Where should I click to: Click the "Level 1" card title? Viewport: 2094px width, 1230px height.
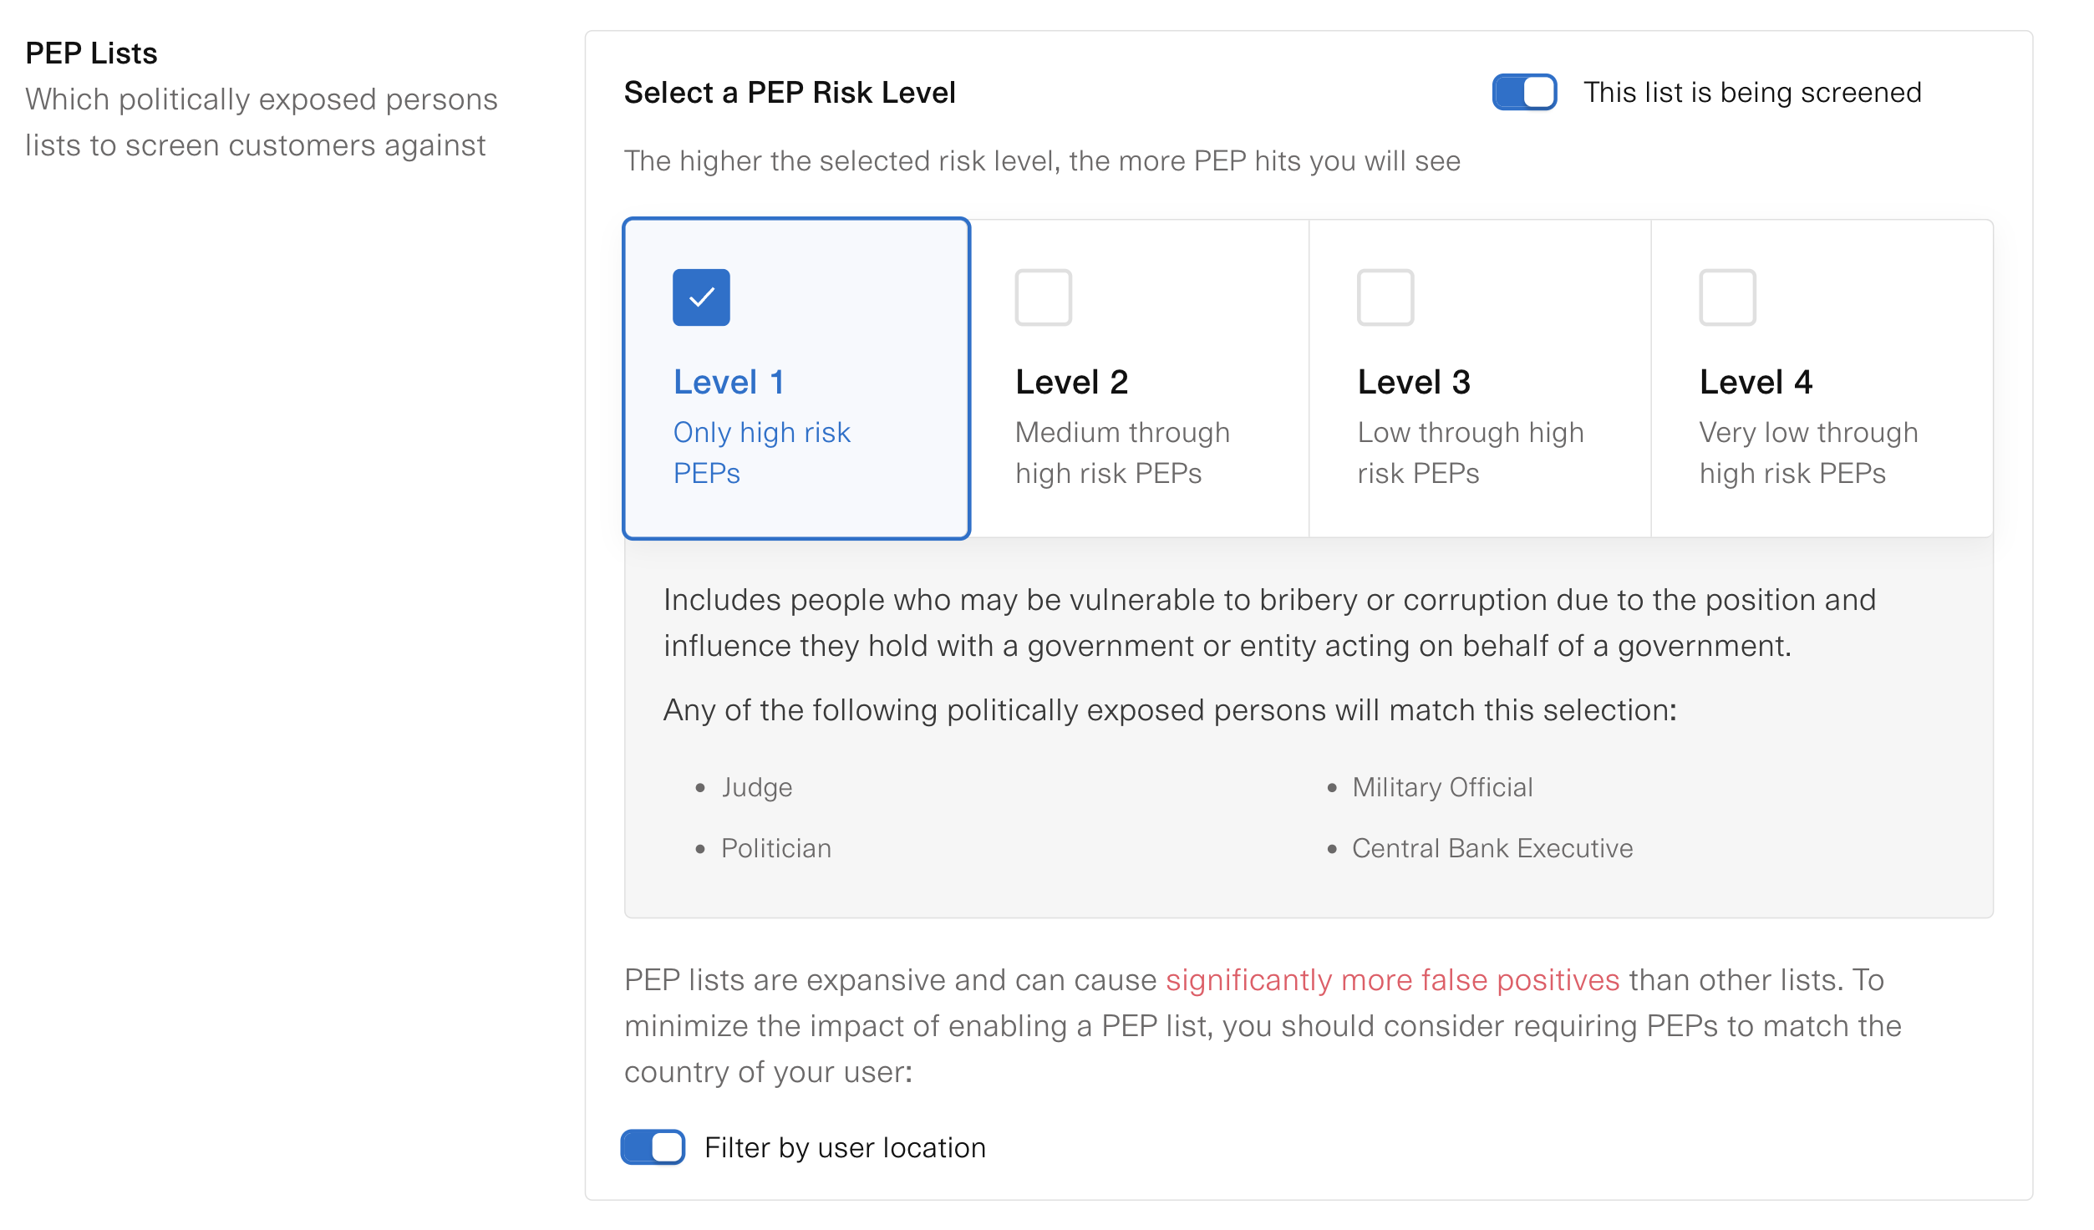coord(729,383)
